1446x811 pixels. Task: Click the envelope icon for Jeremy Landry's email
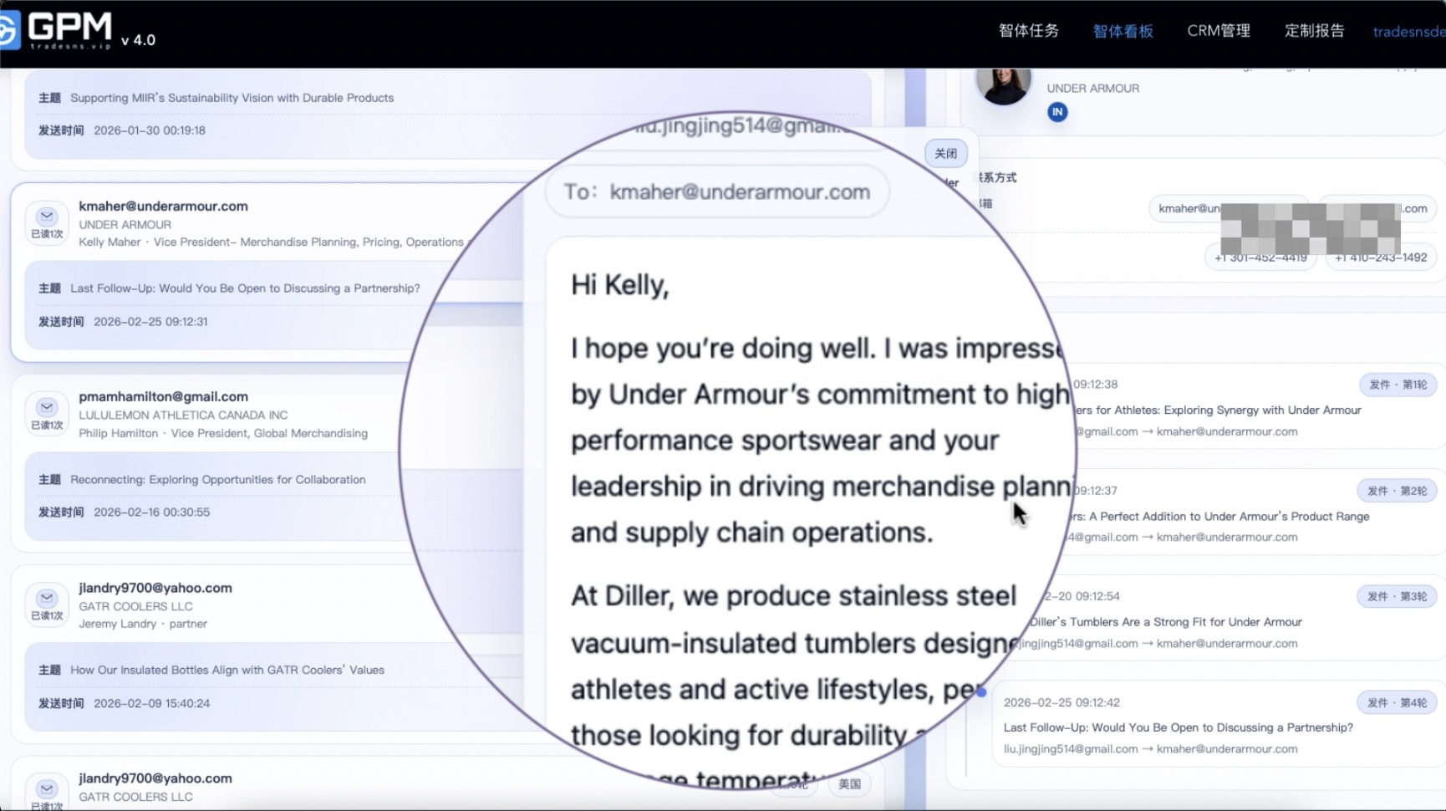click(x=47, y=599)
